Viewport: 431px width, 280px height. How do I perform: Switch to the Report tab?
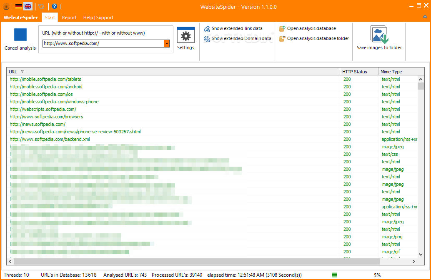click(x=69, y=17)
